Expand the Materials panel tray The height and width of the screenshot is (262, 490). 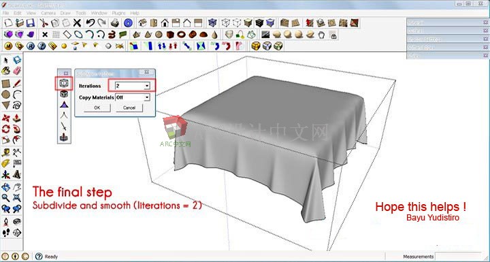(x=448, y=22)
